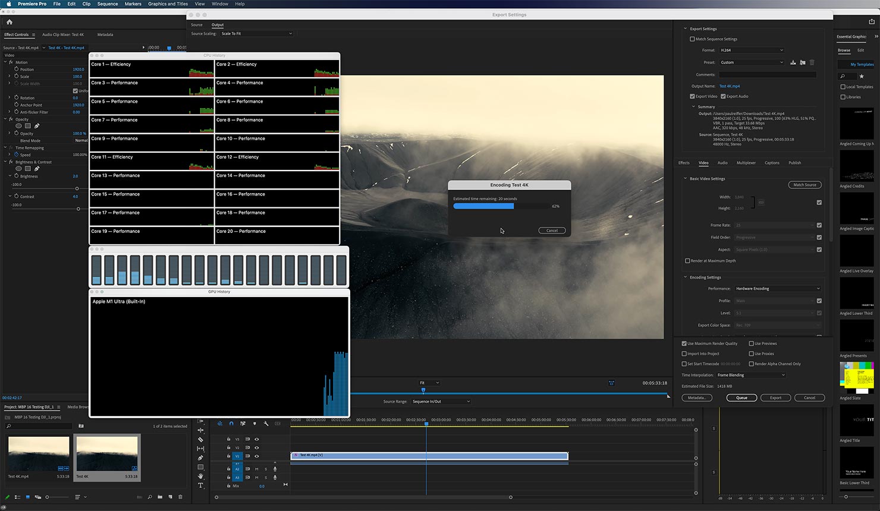Image resolution: width=880 pixels, height=511 pixels.
Task: Cancel the Encoding Test 4K progress dialog
Action: [x=552, y=231]
